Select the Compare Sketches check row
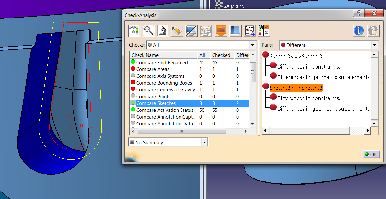Viewport: 386px width, 199px height. point(156,103)
